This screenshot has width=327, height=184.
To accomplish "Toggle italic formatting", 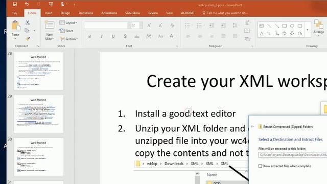I will (x=102, y=36).
